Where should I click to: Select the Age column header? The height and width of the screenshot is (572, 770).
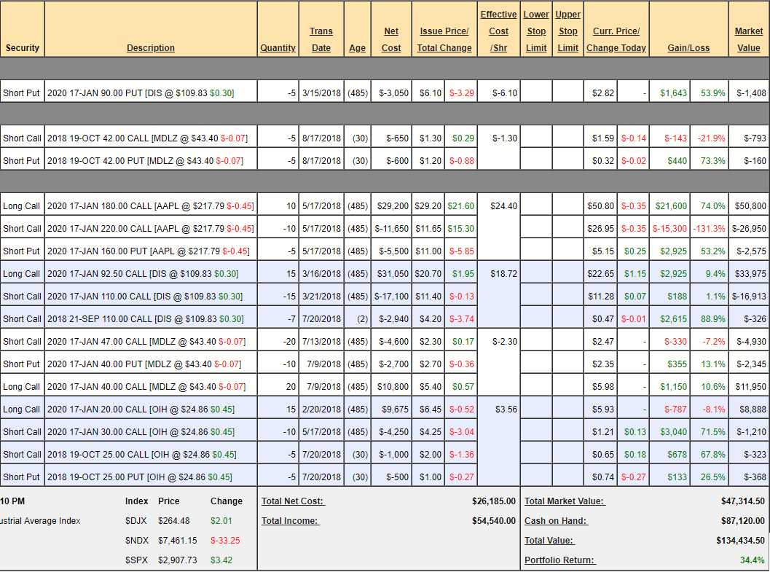pos(357,48)
